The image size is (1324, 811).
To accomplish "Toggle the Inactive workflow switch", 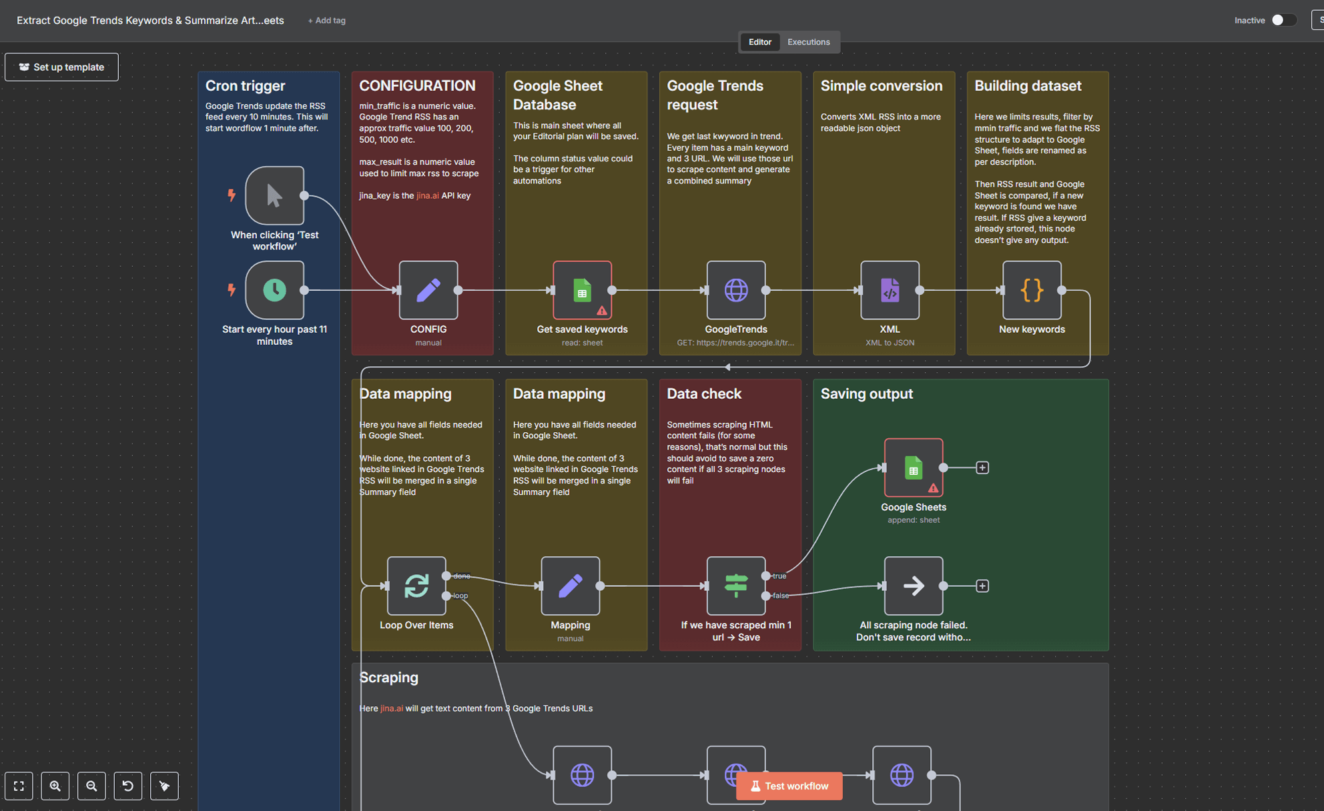I will (1282, 20).
